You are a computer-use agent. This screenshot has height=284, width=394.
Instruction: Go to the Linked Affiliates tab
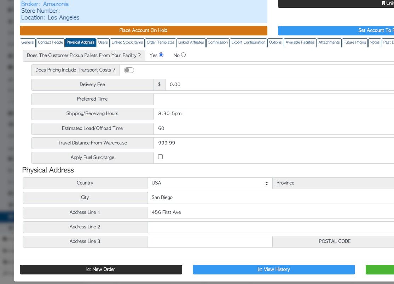click(191, 42)
